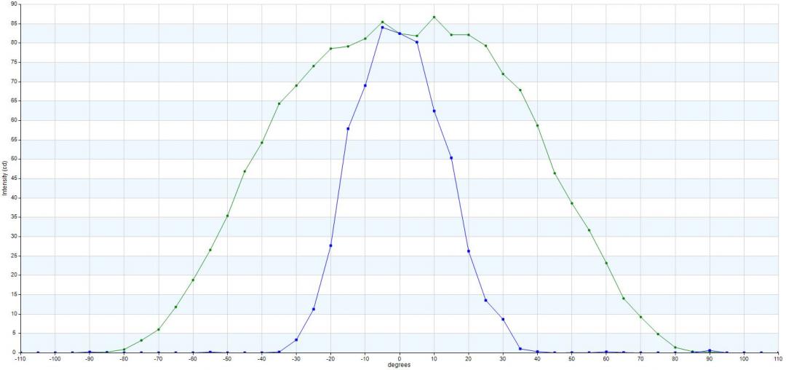Select blue data point at -15 degrees
786x370 pixels.
click(348, 128)
